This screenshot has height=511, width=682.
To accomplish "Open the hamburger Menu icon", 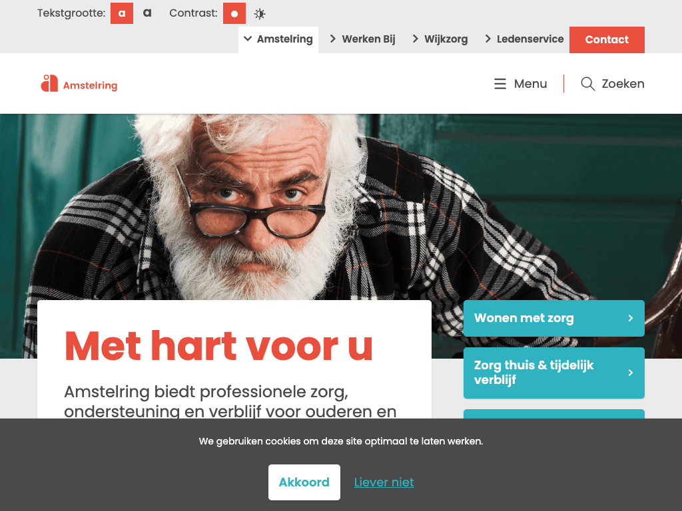I will pos(500,83).
